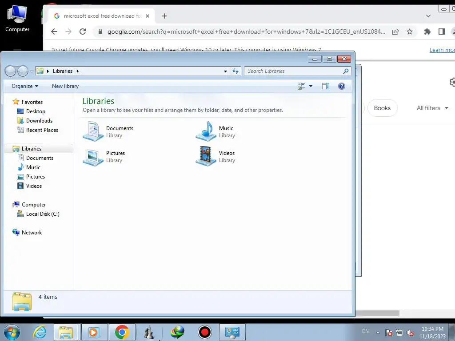
Task: Open the Pictures library icon
Action: click(x=93, y=157)
